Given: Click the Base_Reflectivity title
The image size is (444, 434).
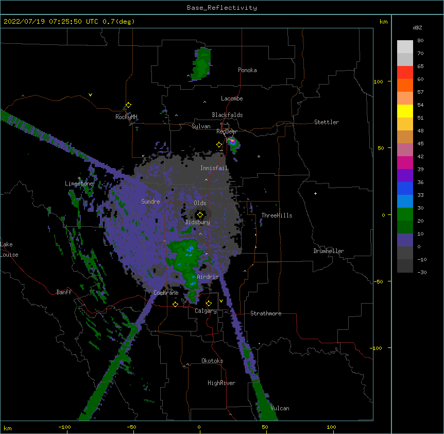Looking at the screenshot, I should [222, 8].
